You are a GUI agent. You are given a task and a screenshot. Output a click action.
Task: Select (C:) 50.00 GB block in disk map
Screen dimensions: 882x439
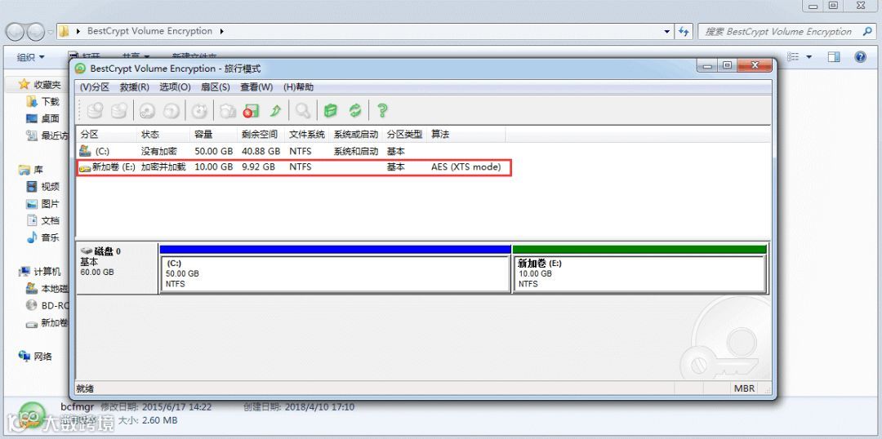click(x=335, y=273)
